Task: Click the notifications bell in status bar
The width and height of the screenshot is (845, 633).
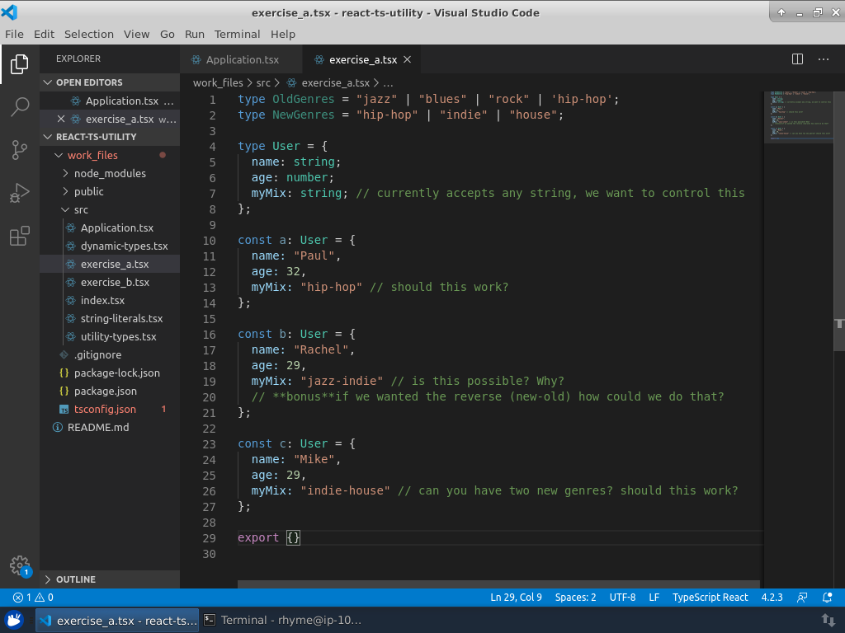Action: pos(826,598)
